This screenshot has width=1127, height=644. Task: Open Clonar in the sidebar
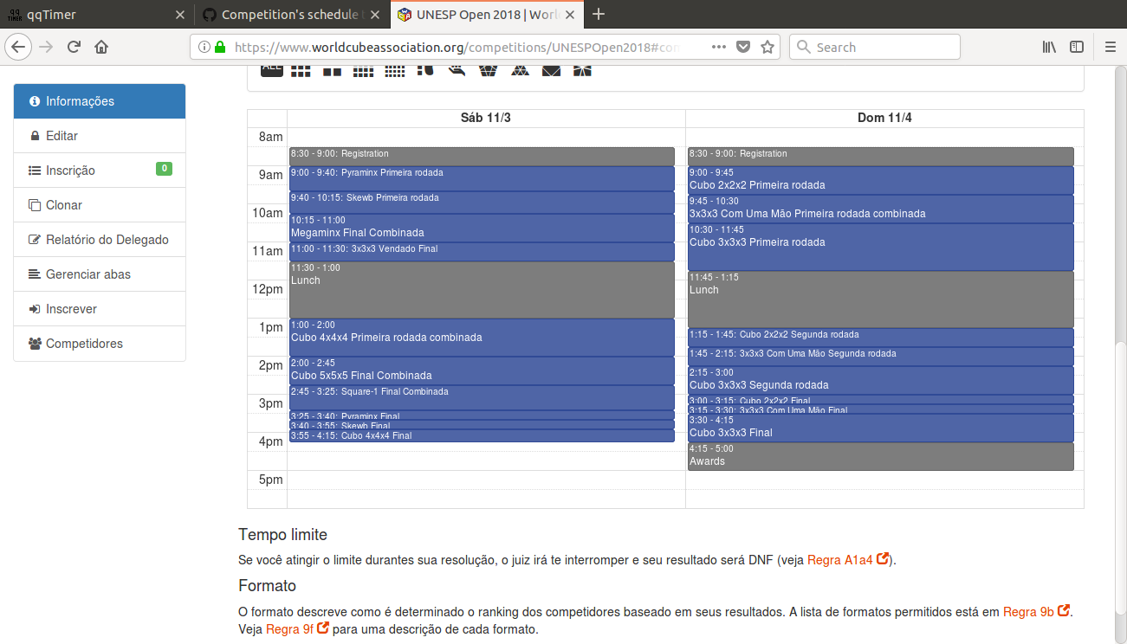tap(100, 205)
